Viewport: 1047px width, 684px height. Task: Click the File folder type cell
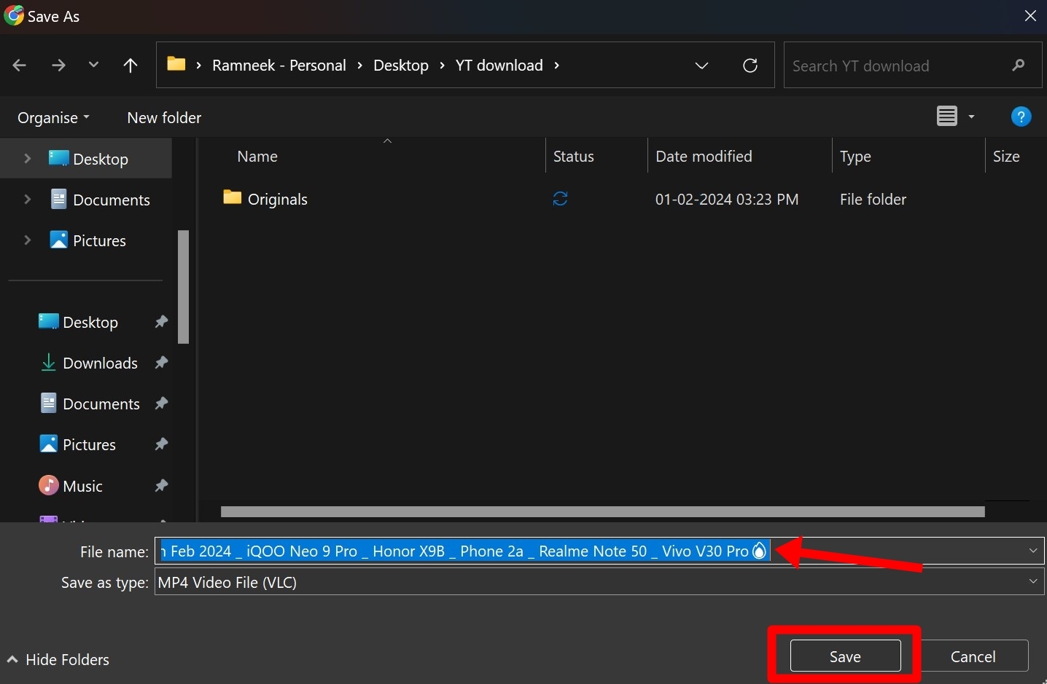[873, 200]
